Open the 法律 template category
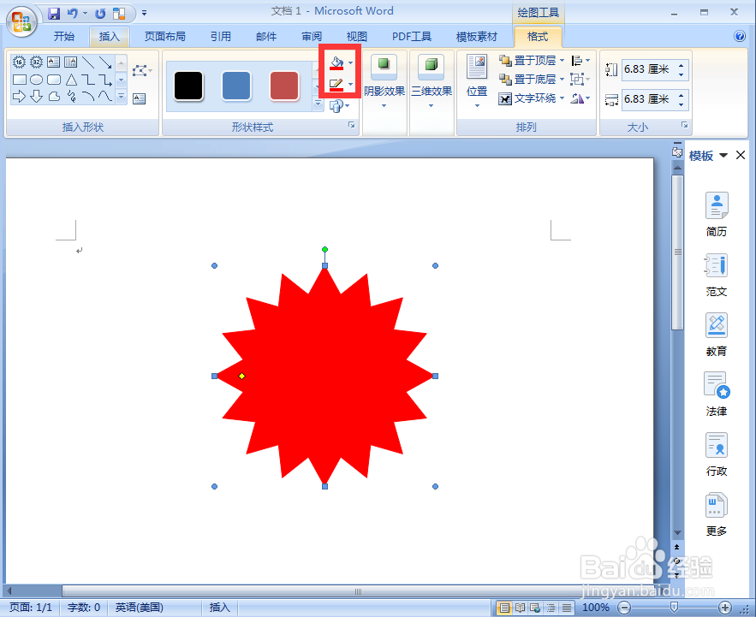Image resolution: width=756 pixels, height=617 pixels. [x=717, y=395]
